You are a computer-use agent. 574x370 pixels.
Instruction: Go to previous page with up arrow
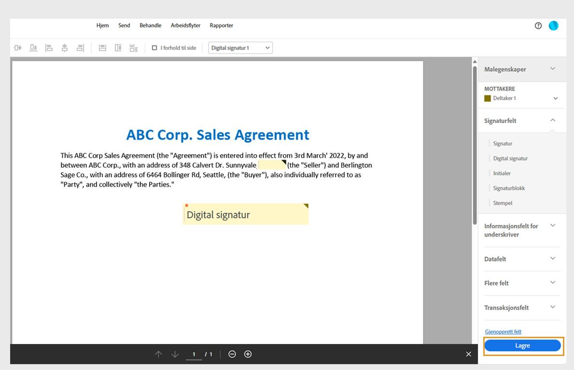[158, 354]
